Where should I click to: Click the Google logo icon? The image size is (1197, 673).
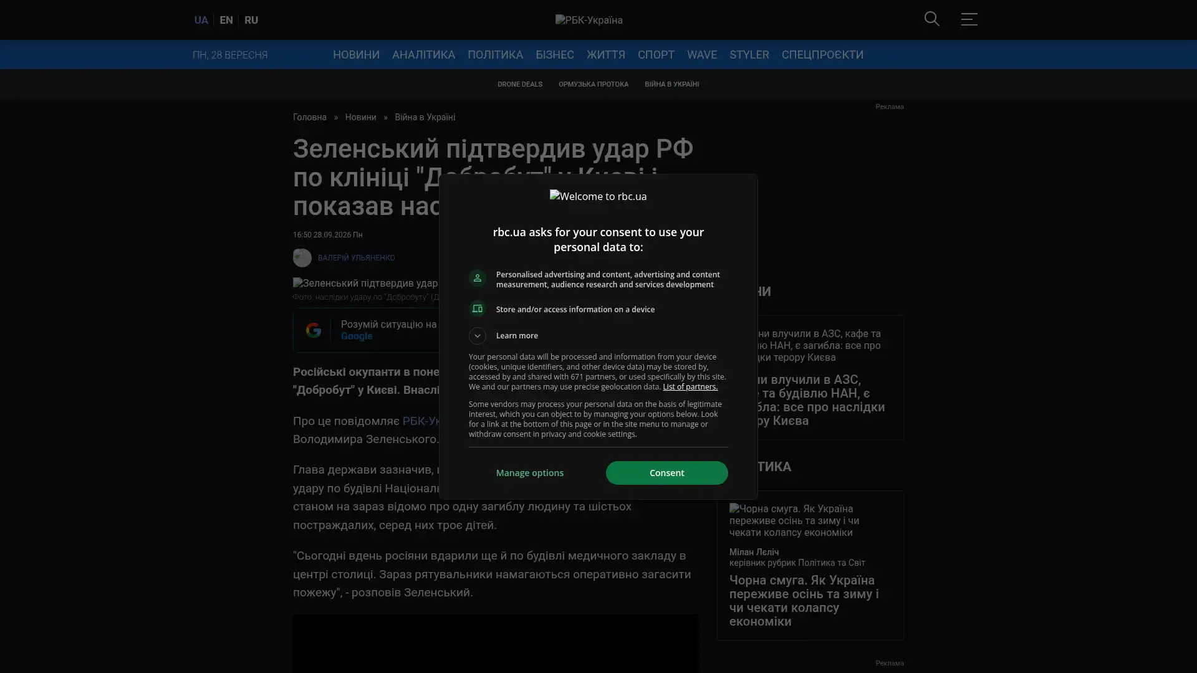point(313,330)
